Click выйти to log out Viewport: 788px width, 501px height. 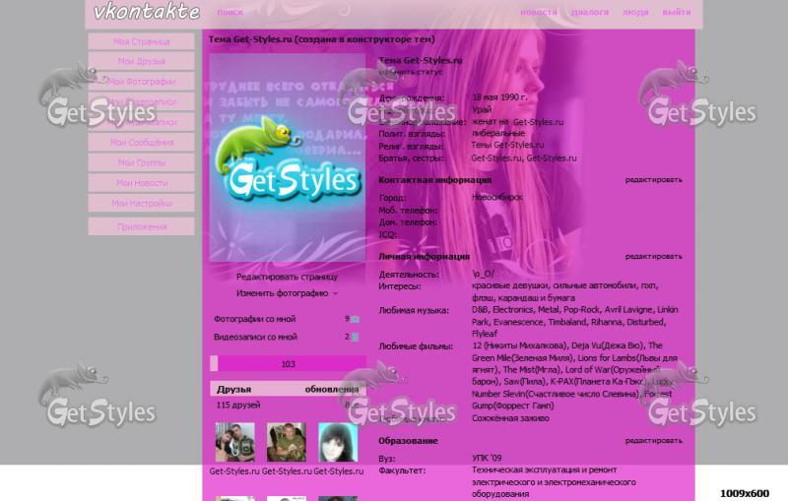pyautogui.click(x=677, y=12)
